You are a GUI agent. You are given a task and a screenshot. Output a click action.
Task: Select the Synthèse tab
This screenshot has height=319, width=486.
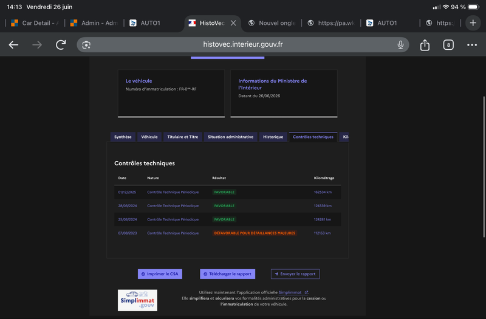pos(123,137)
